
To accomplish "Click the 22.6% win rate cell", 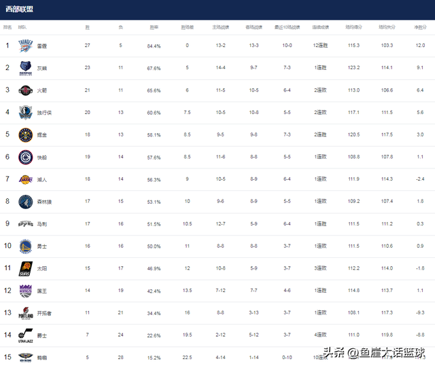I will pyautogui.click(x=154, y=335).
